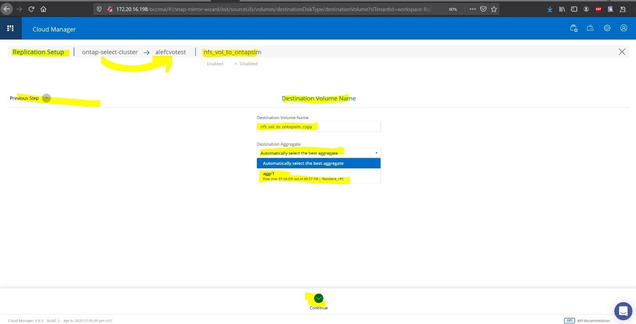Choose Automatically select the best aggregate option
Viewport: 636px width, 324px height.
click(x=319, y=163)
